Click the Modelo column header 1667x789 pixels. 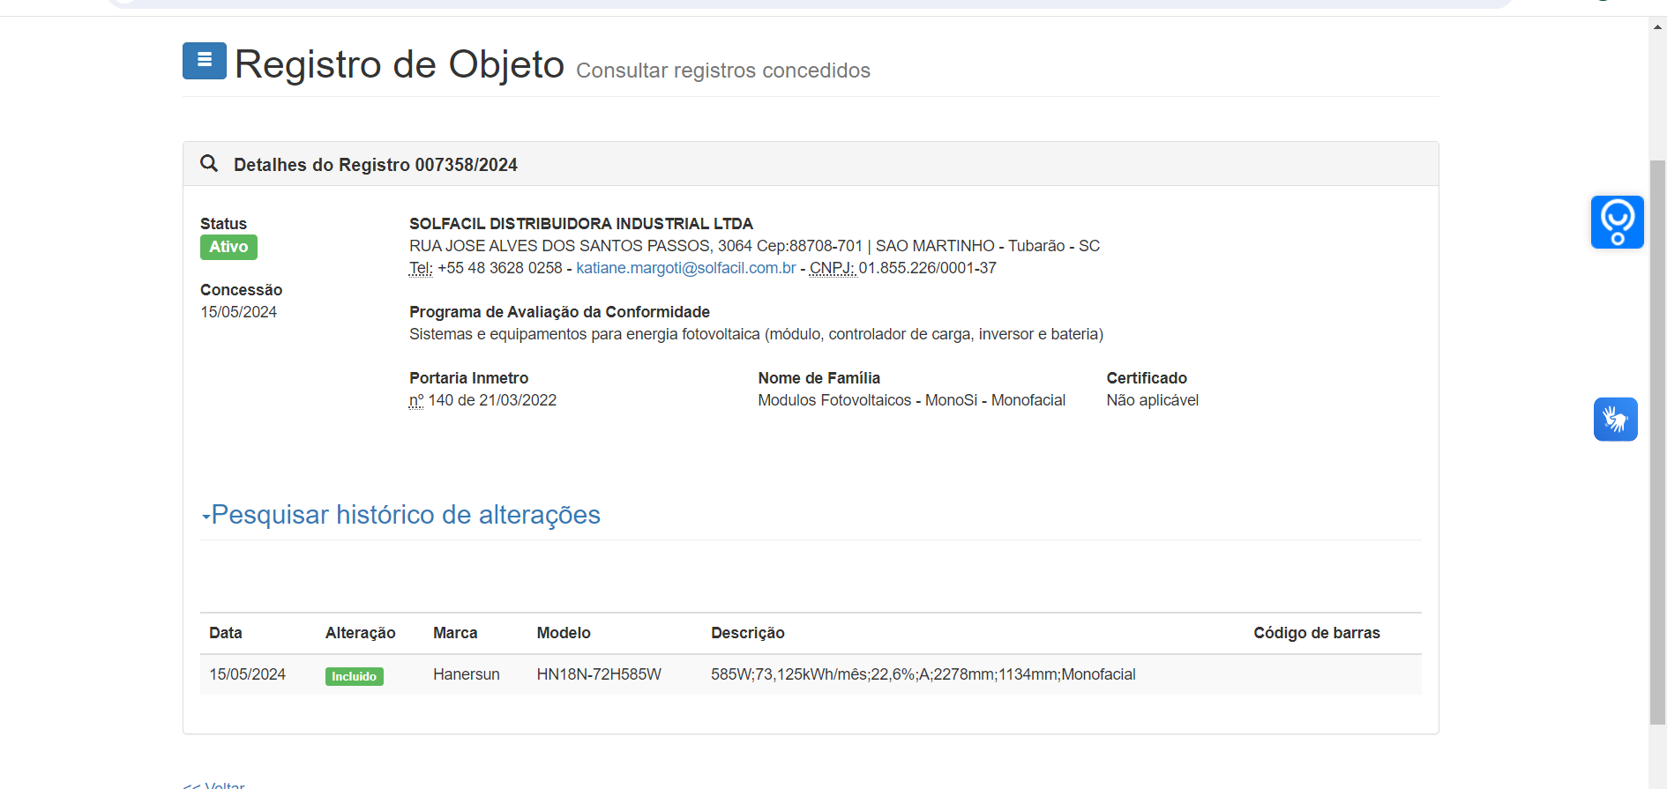564,633
